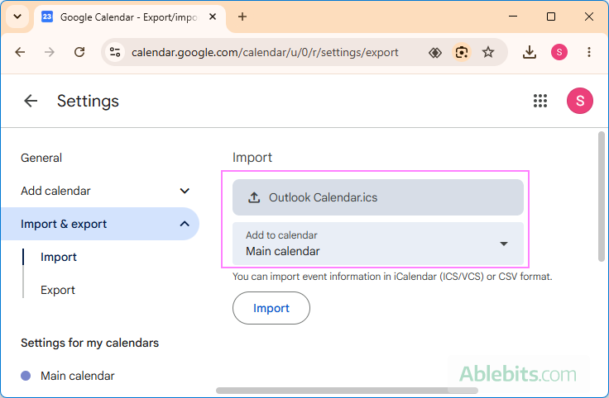Select Import sub-item in sidebar
609x398 pixels.
click(59, 257)
